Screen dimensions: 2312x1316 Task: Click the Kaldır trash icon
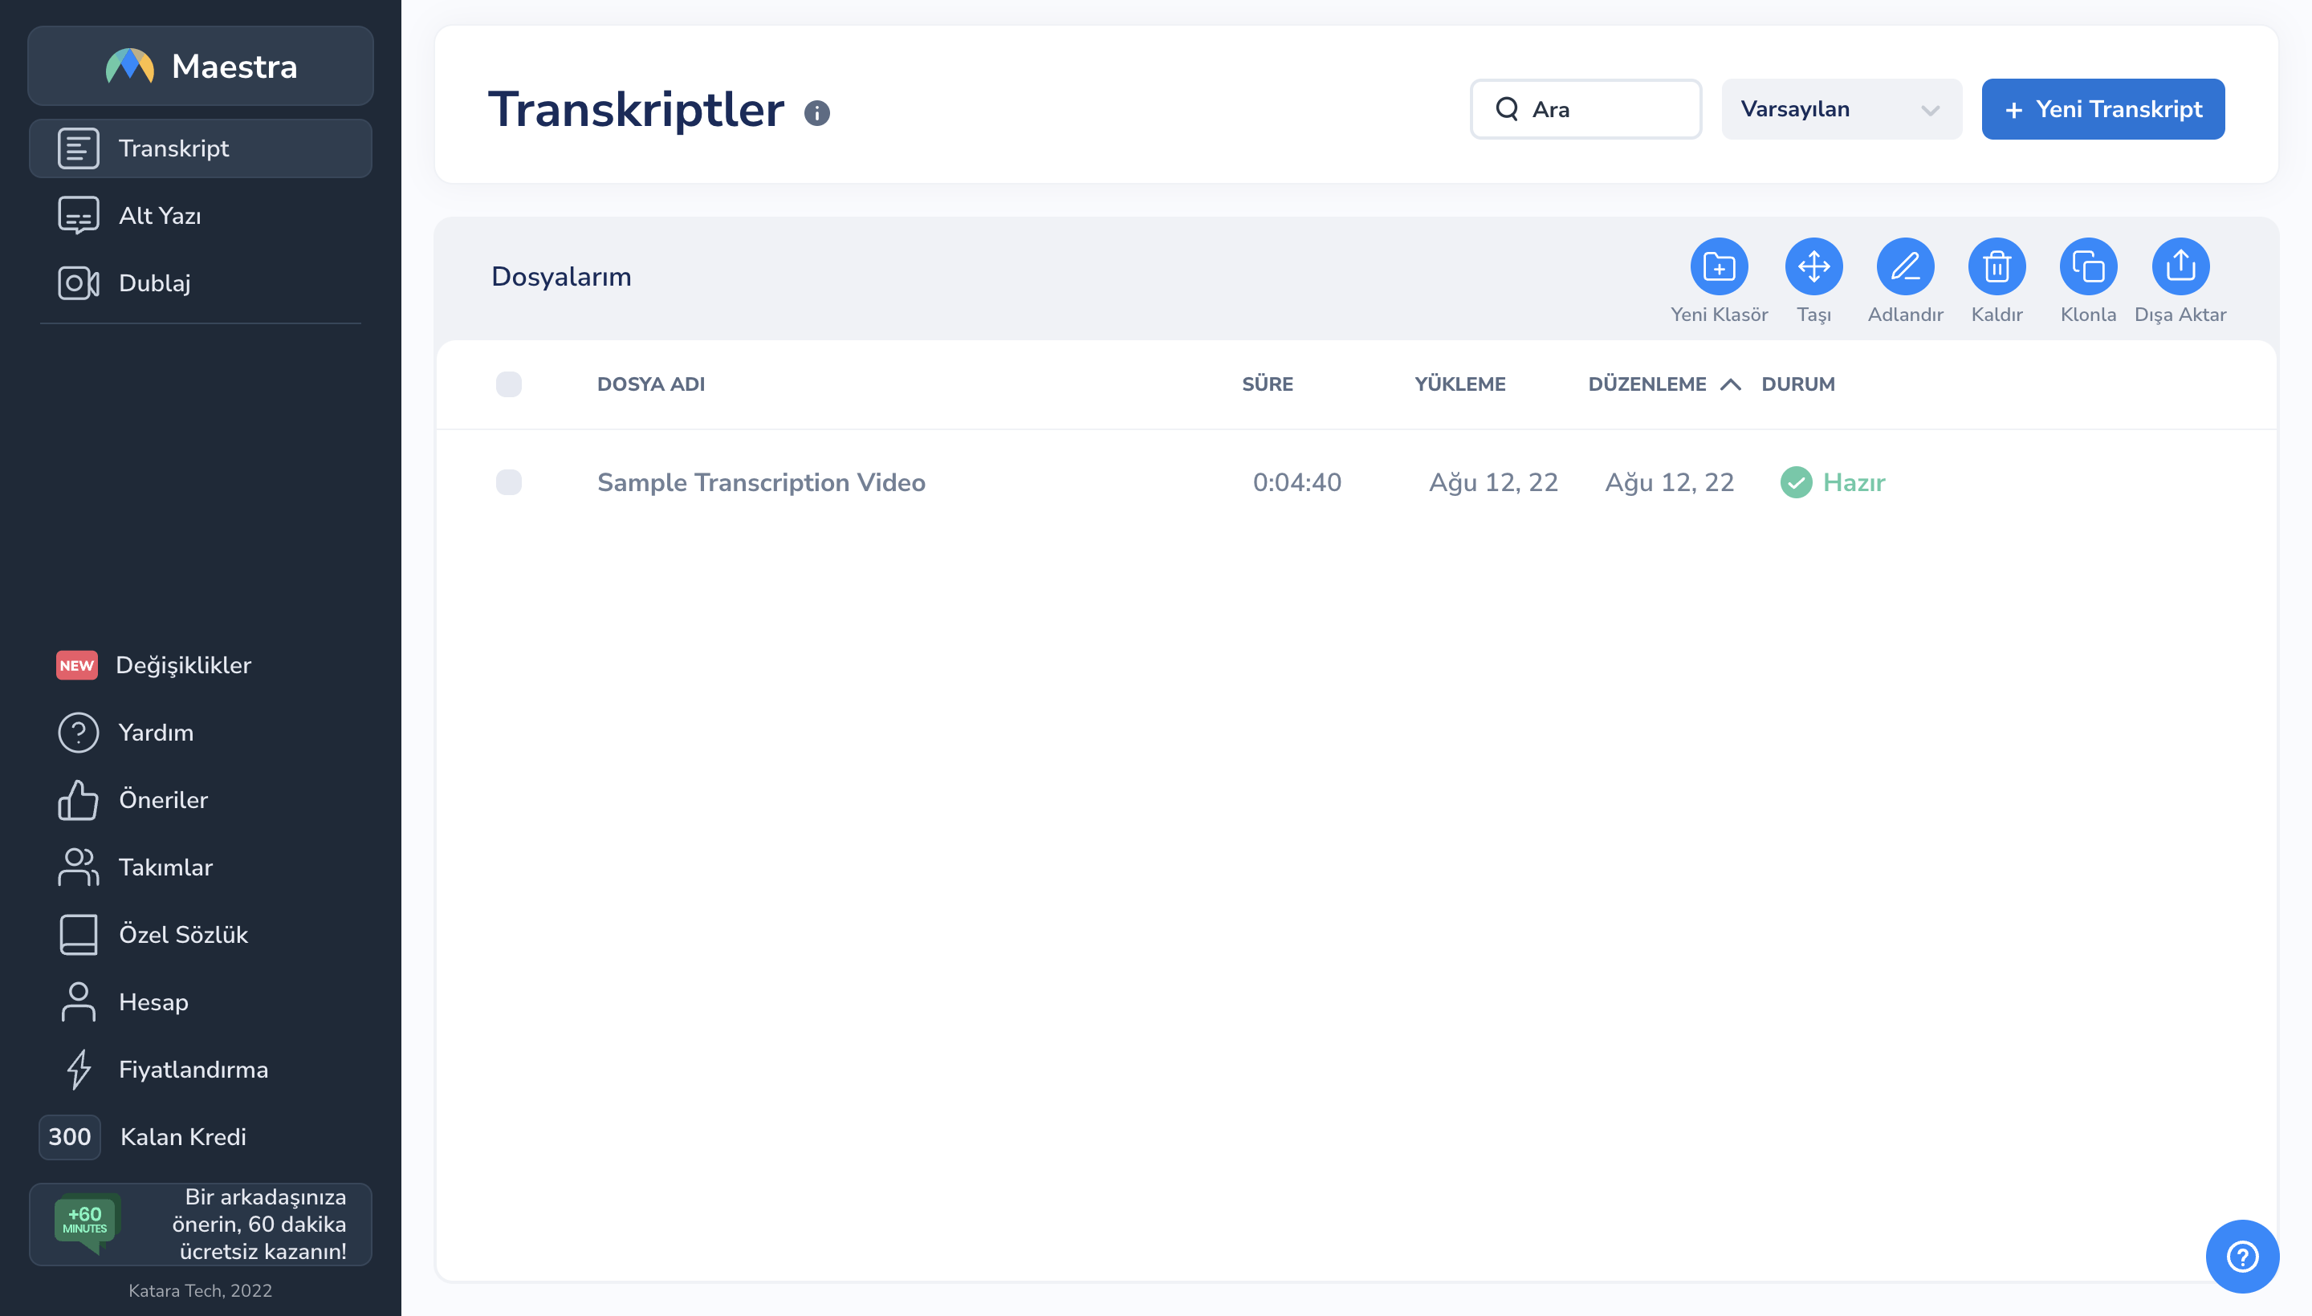click(1996, 266)
